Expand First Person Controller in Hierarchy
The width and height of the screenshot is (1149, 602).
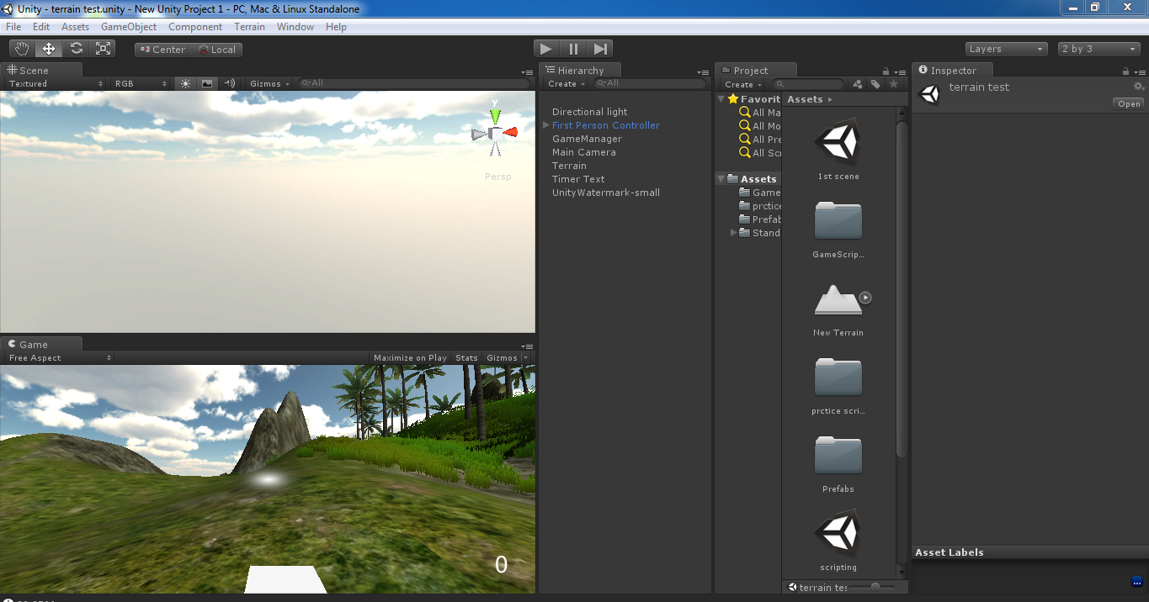[546, 125]
